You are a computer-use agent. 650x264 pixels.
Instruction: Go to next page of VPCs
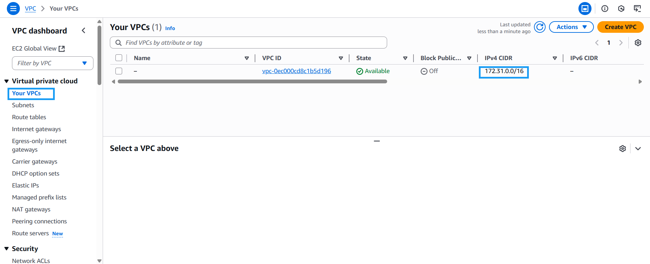pos(621,43)
